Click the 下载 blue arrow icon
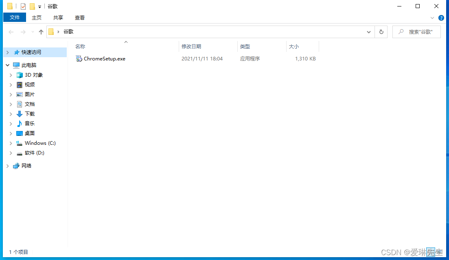Viewport: 449px width, 260px height. pos(20,114)
